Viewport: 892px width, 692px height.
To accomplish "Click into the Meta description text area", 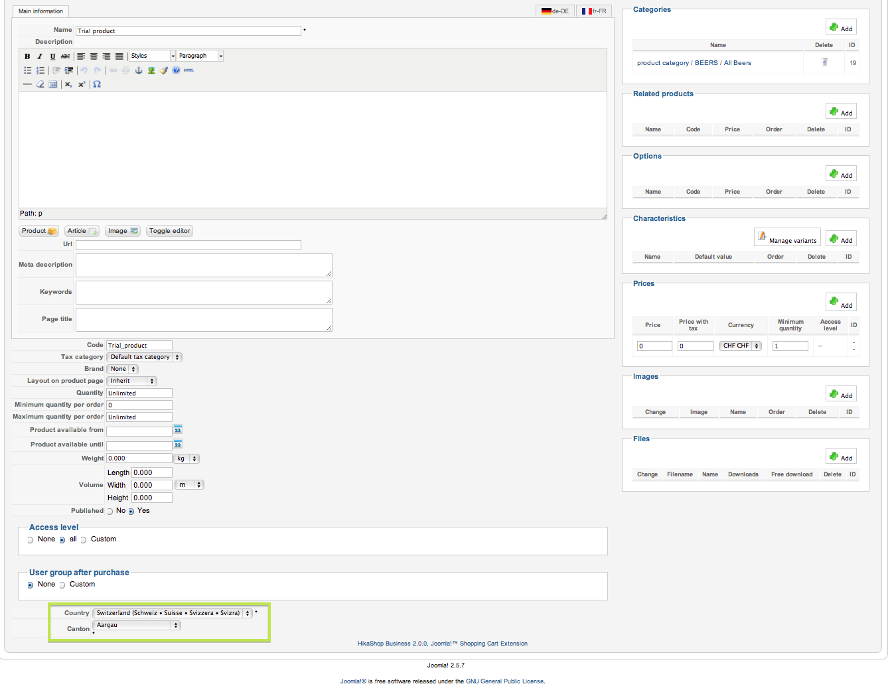I will click(x=204, y=265).
